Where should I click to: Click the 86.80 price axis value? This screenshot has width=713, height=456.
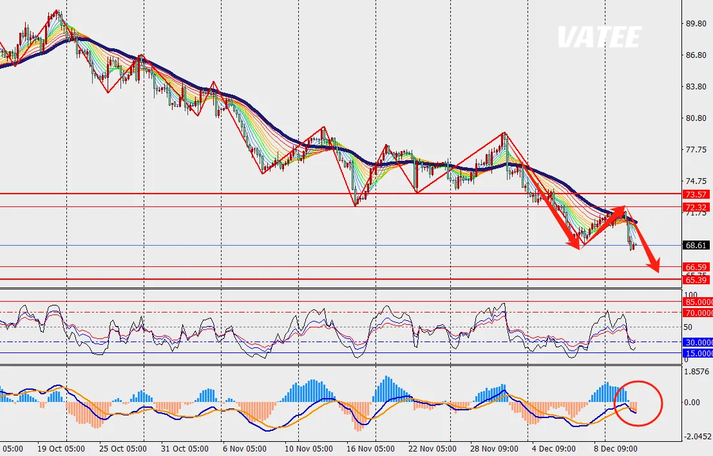point(695,55)
